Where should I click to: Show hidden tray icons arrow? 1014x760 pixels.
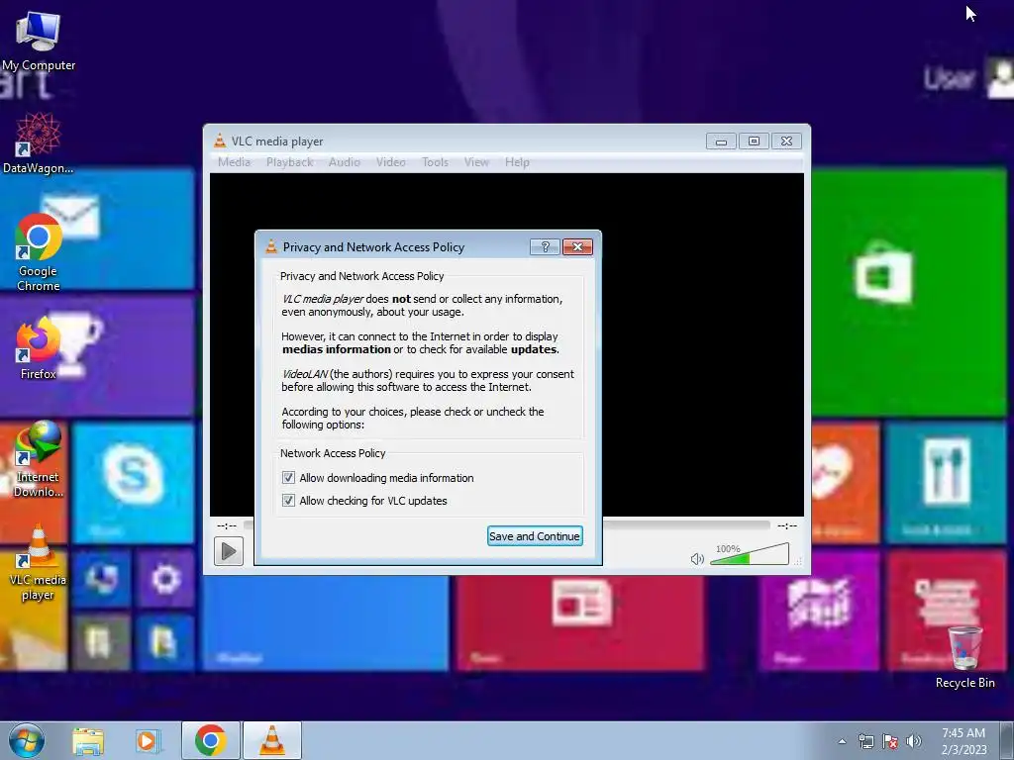[842, 741]
